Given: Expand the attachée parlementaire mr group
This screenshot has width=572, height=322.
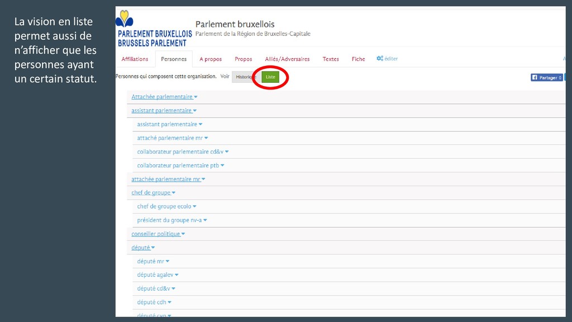Looking at the screenshot, I should point(168,179).
